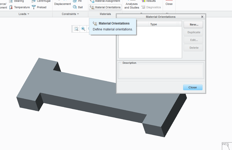Click the disabled Duplicate button
The height and width of the screenshot is (150, 232).
pos(193,32)
